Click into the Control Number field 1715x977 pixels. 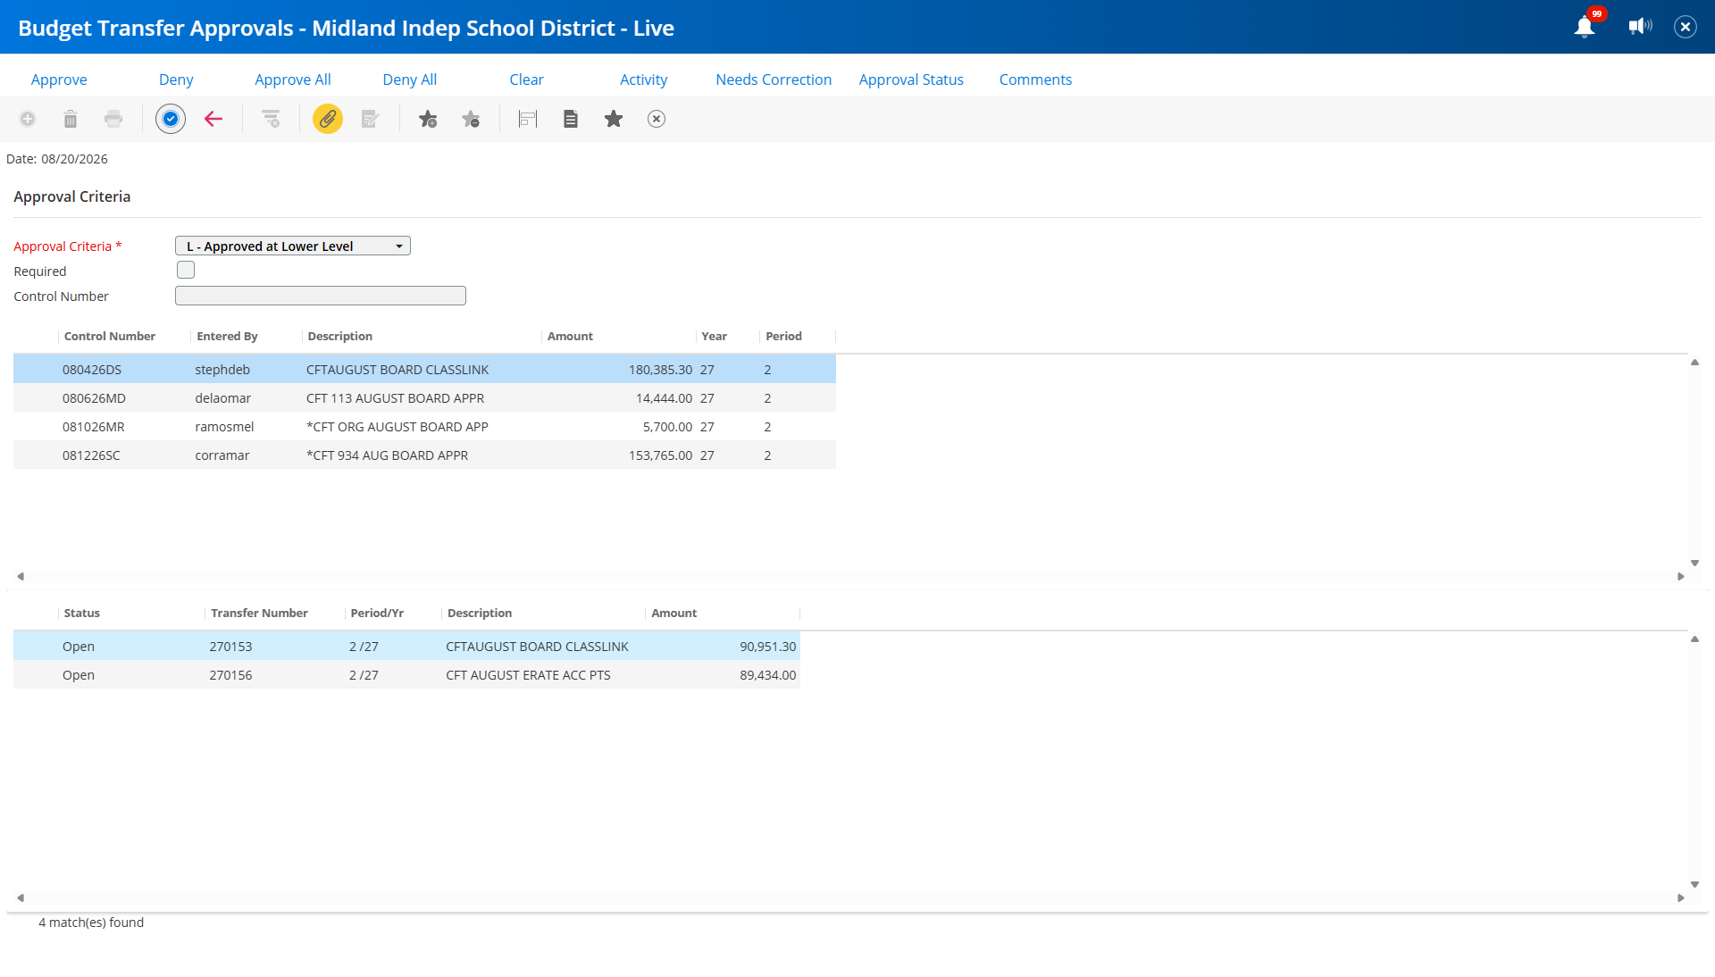[321, 296]
